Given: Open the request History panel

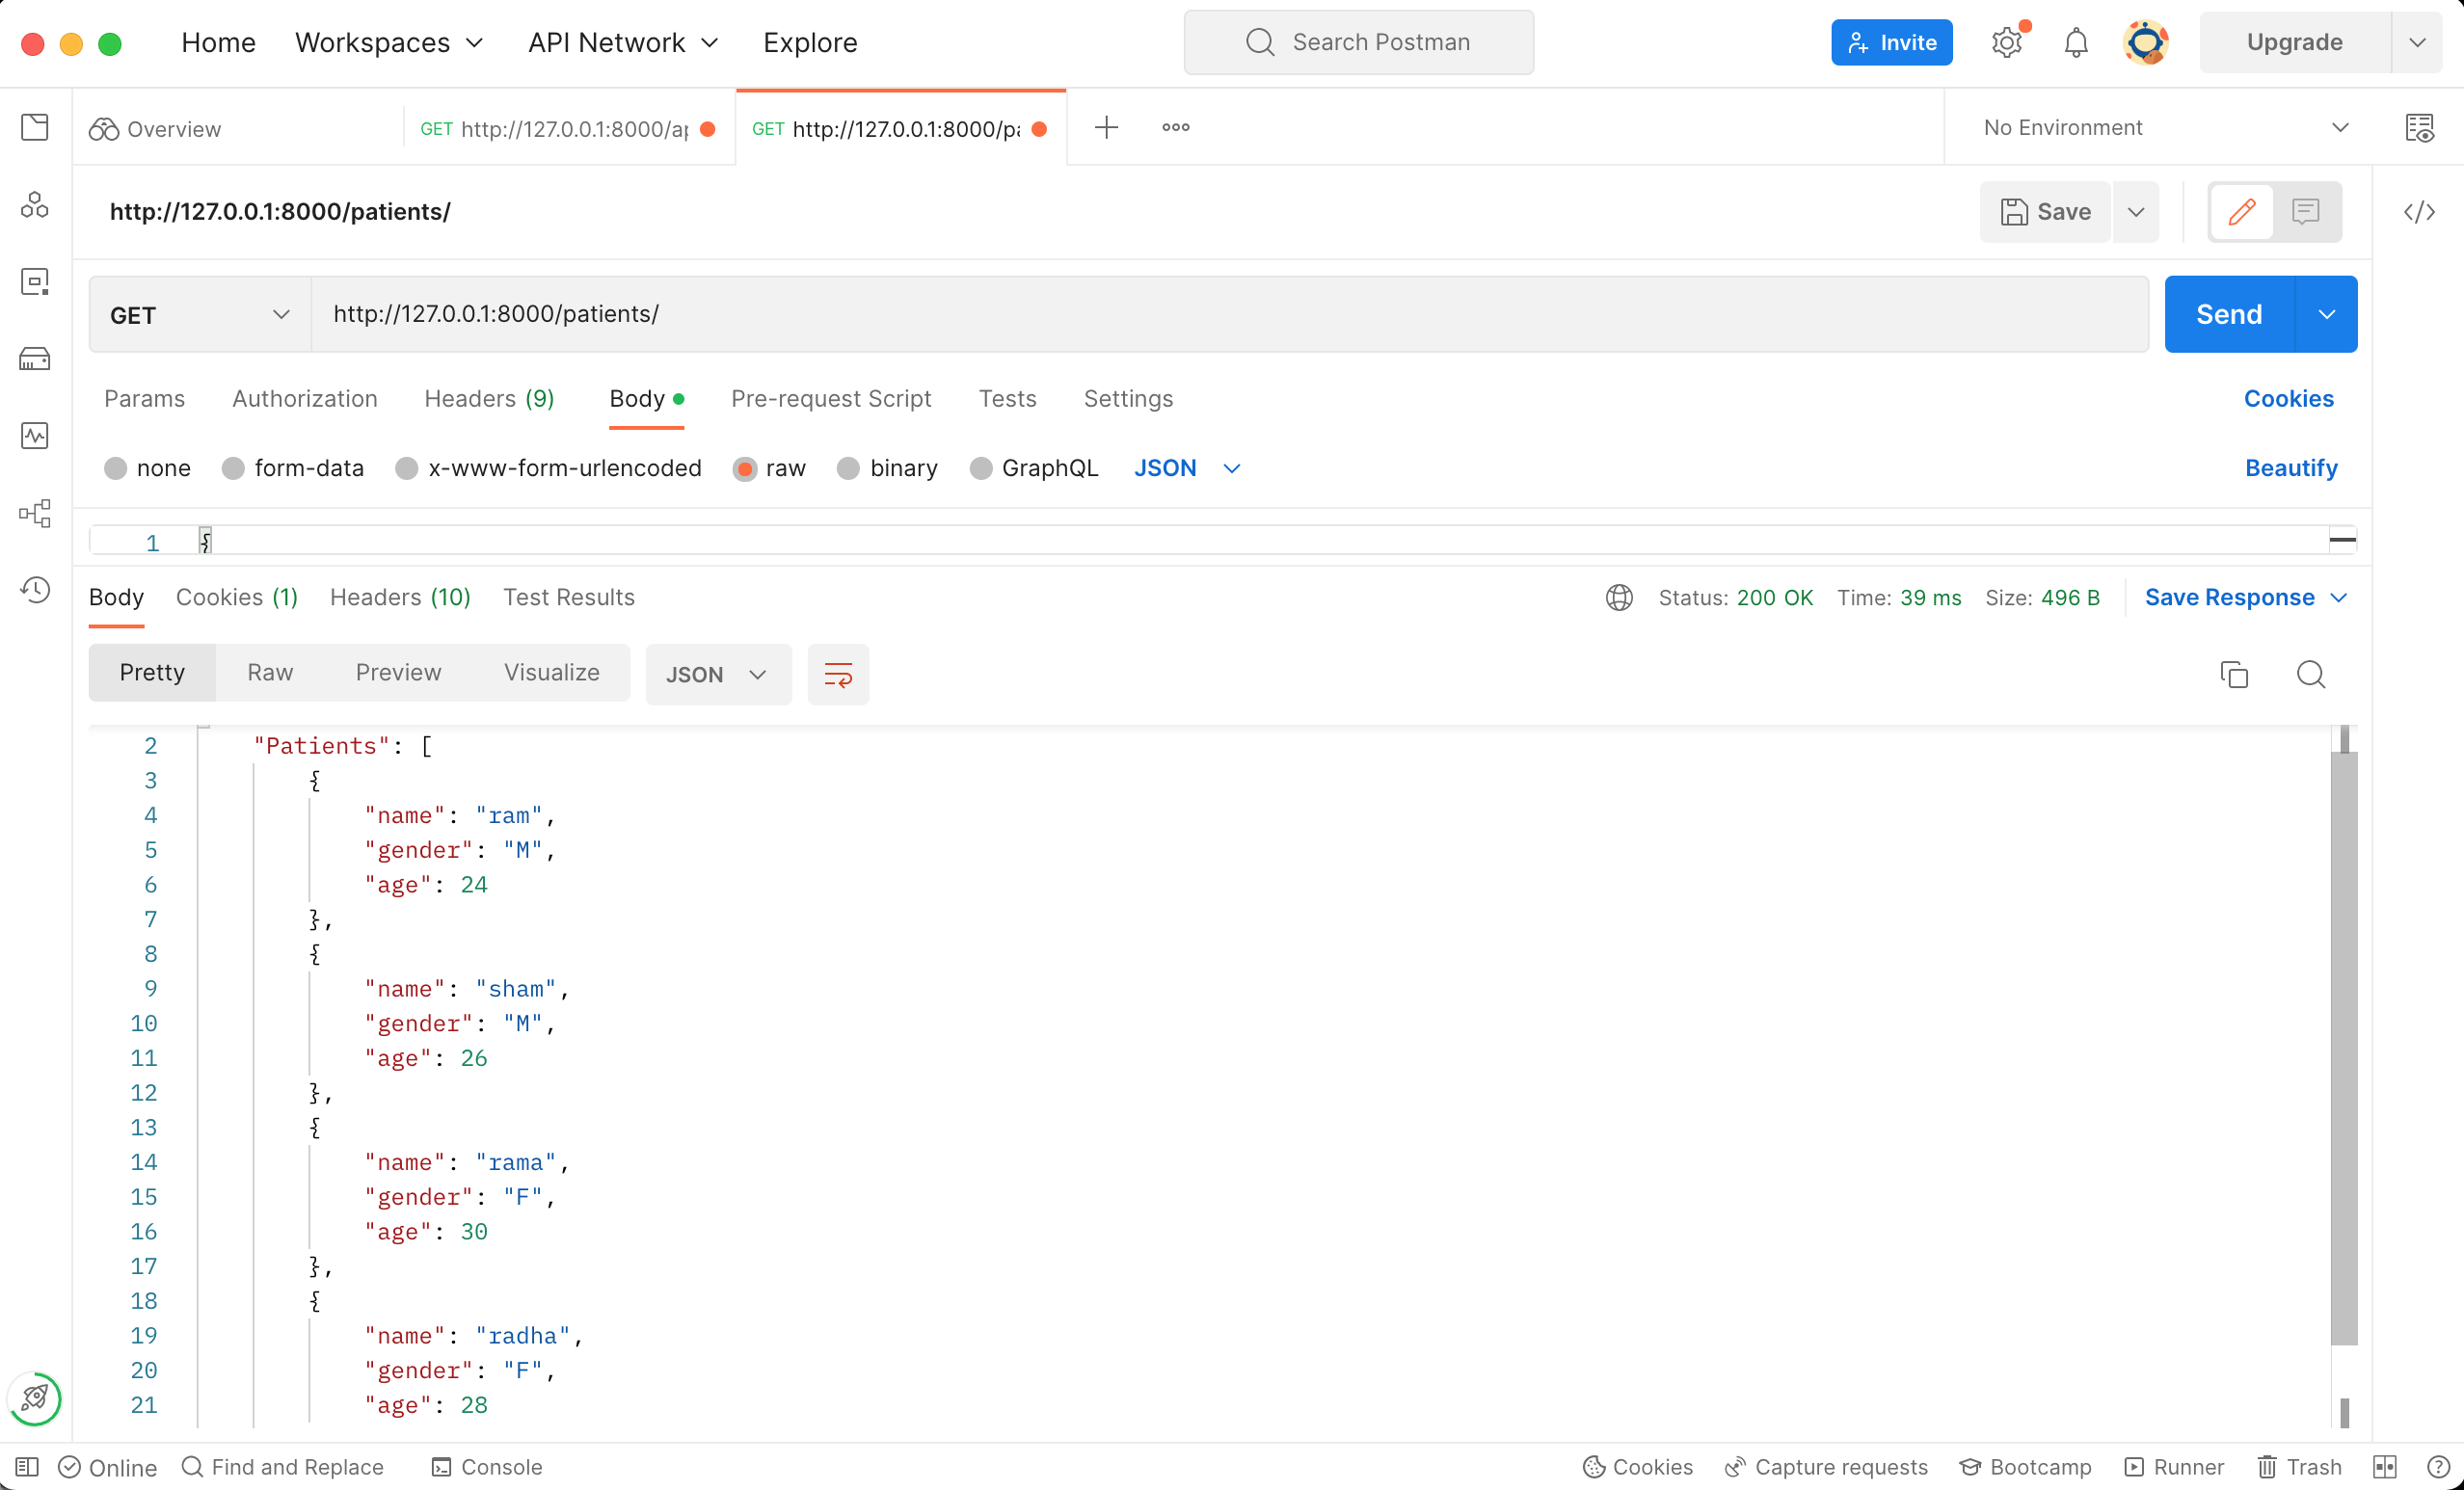Looking at the screenshot, I should [x=35, y=590].
